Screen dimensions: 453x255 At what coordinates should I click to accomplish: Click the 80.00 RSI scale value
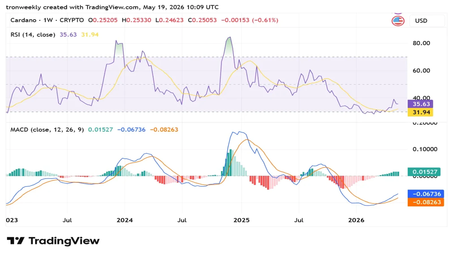pyautogui.click(x=421, y=43)
